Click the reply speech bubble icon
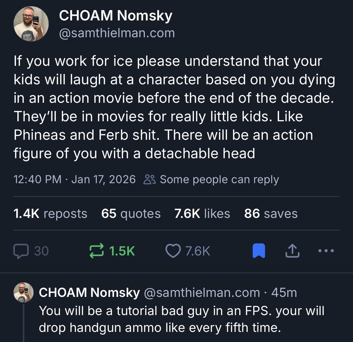Image resolution: width=353 pixels, height=342 pixels. tap(20, 251)
